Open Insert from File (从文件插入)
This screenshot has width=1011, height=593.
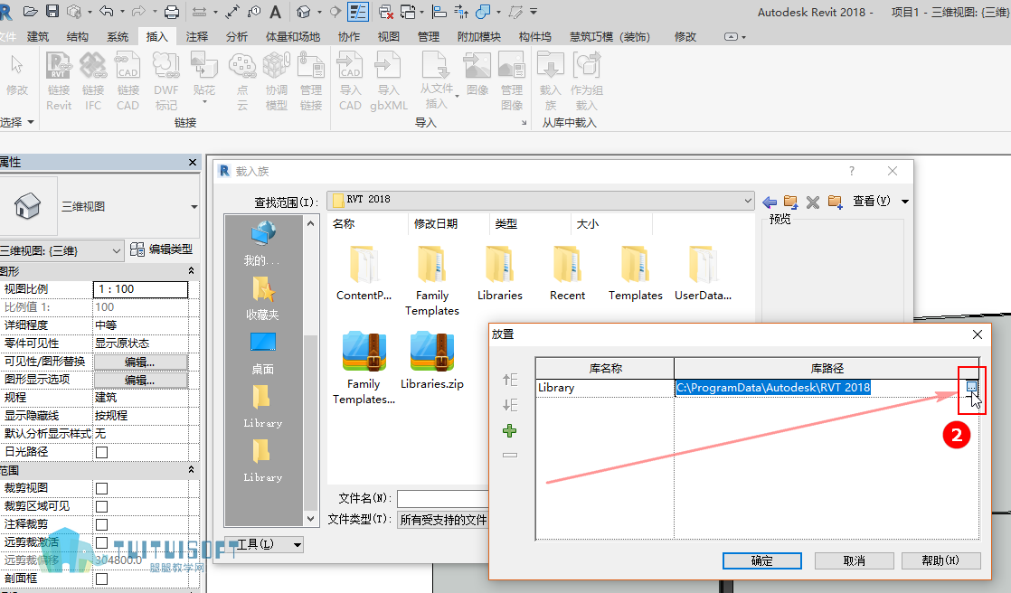pyautogui.click(x=437, y=80)
